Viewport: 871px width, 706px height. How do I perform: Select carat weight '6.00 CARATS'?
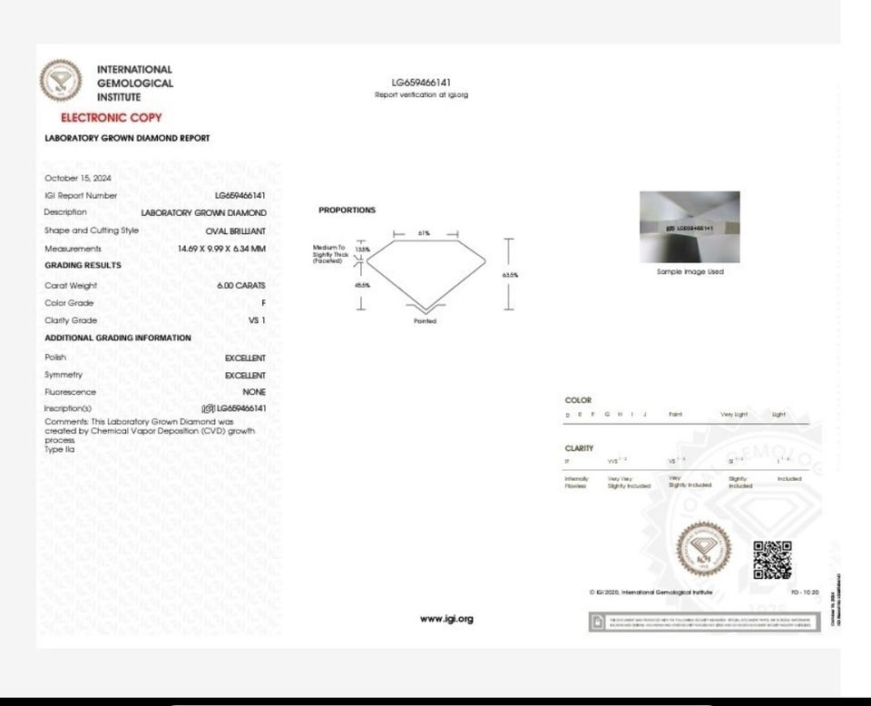coord(241,286)
